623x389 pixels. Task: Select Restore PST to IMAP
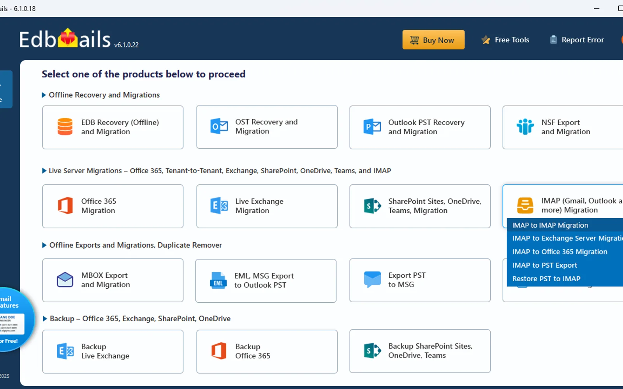[x=565, y=279]
